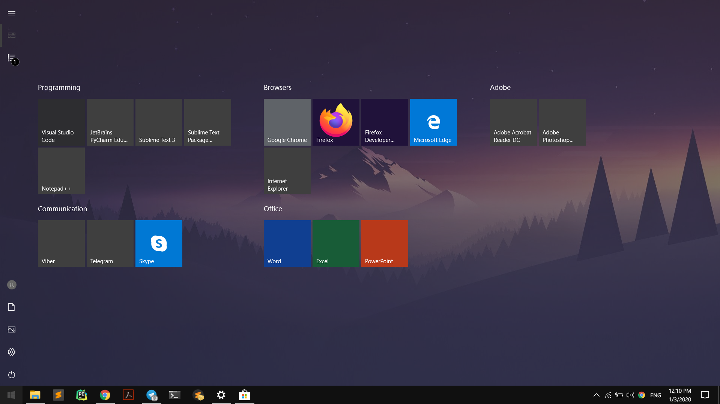Viewport: 720px width, 404px height.
Task: Open the terminal icon on the taskbar
Action: 175,395
